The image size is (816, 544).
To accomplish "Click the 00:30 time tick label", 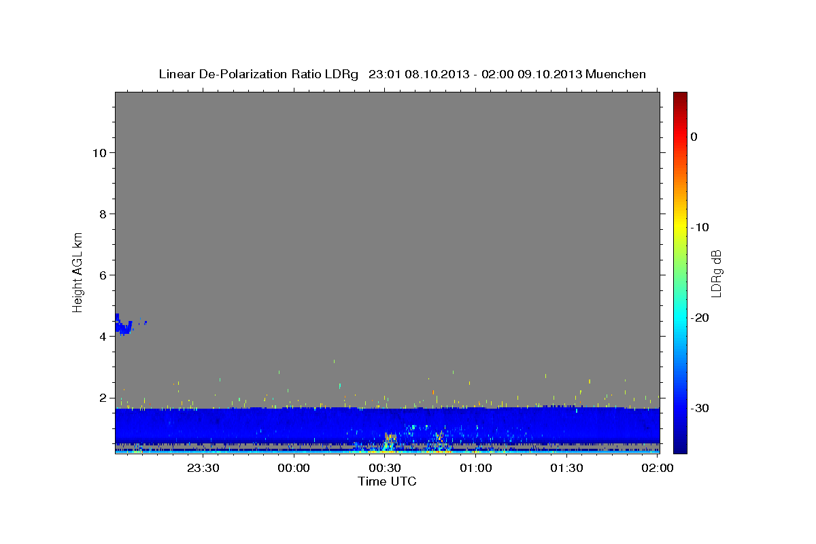I will tap(385, 468).
